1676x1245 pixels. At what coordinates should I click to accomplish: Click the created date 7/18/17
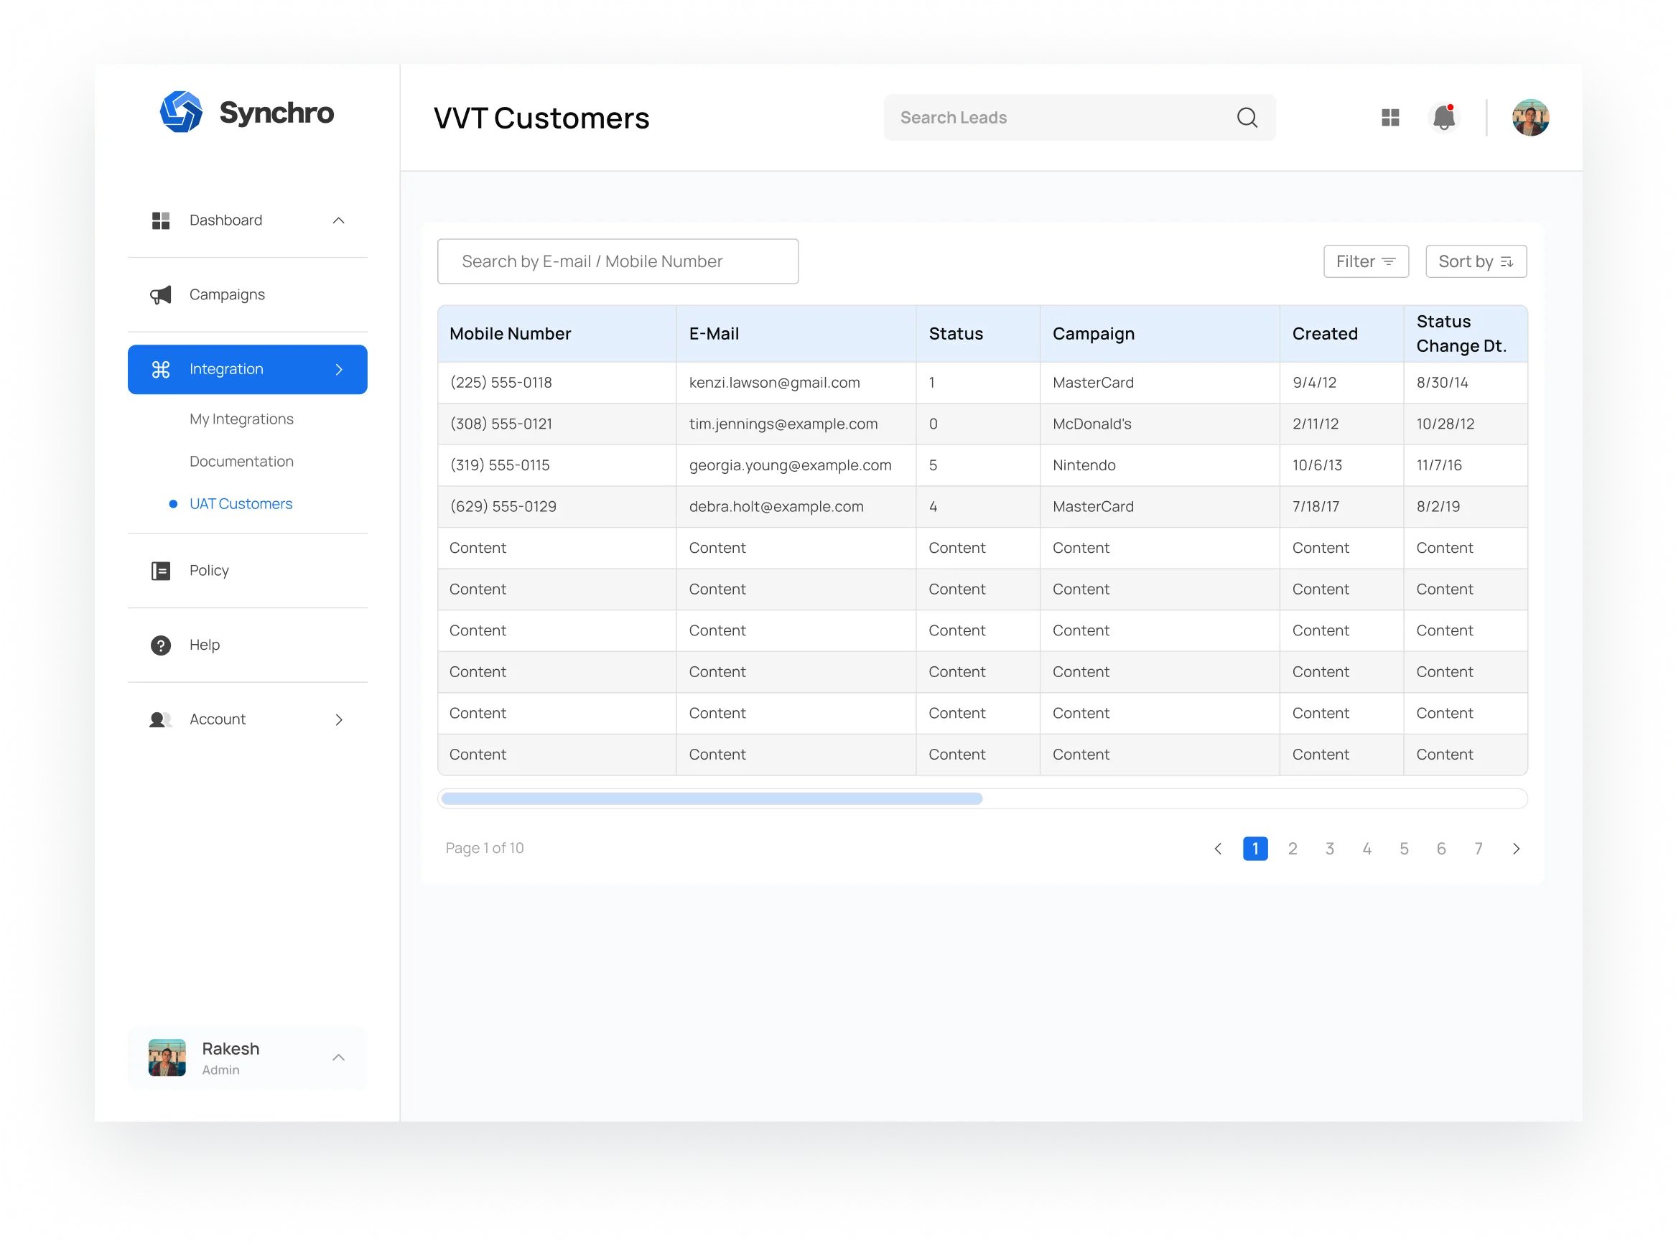coord(1316,507)
